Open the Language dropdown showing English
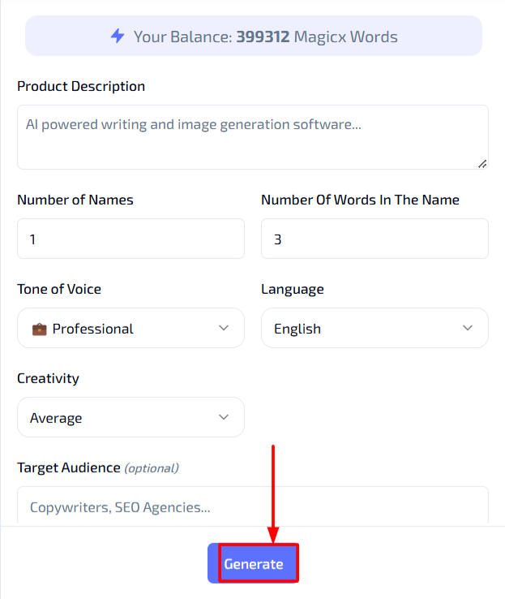 click(x=374, y=328)
